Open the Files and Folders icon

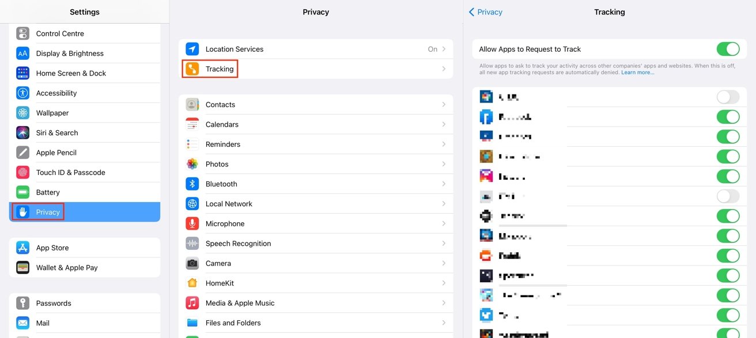click(192, 323)
